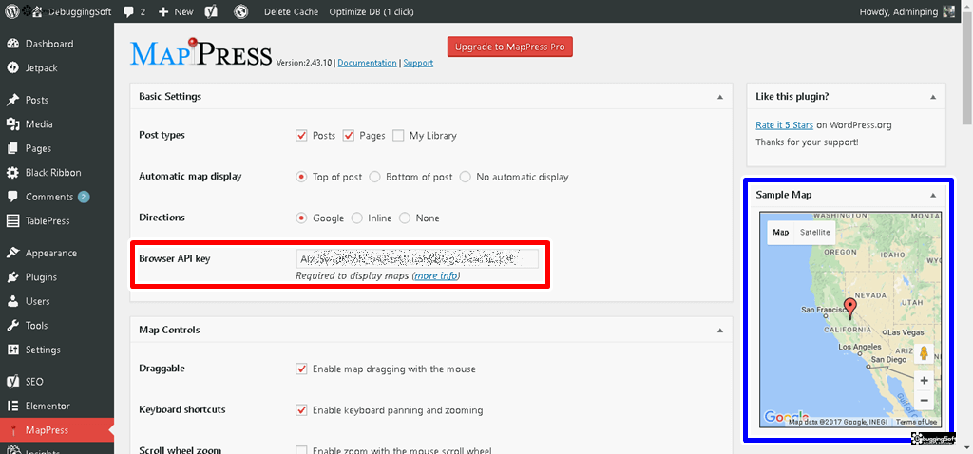Select Inline directions radio option
Screen dimensions: 973x454
[x=357, y=218]
